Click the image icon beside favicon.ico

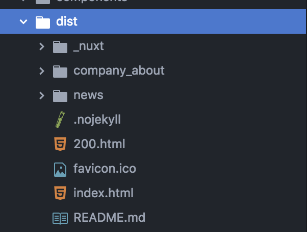(60, 170)
